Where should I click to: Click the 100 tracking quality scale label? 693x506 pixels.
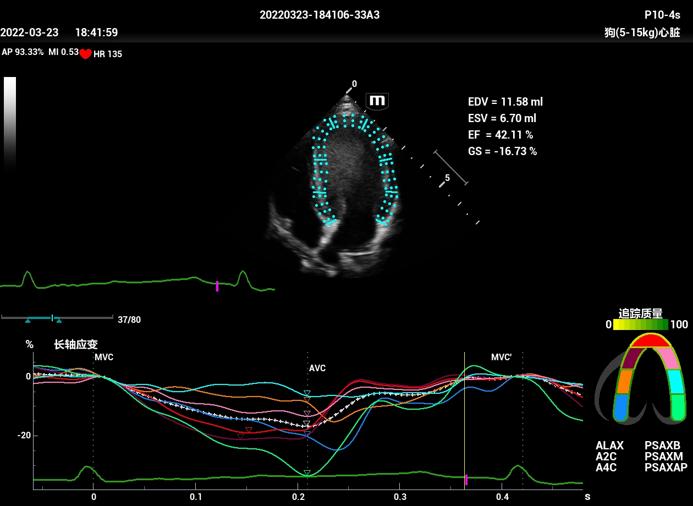[679, 324]
